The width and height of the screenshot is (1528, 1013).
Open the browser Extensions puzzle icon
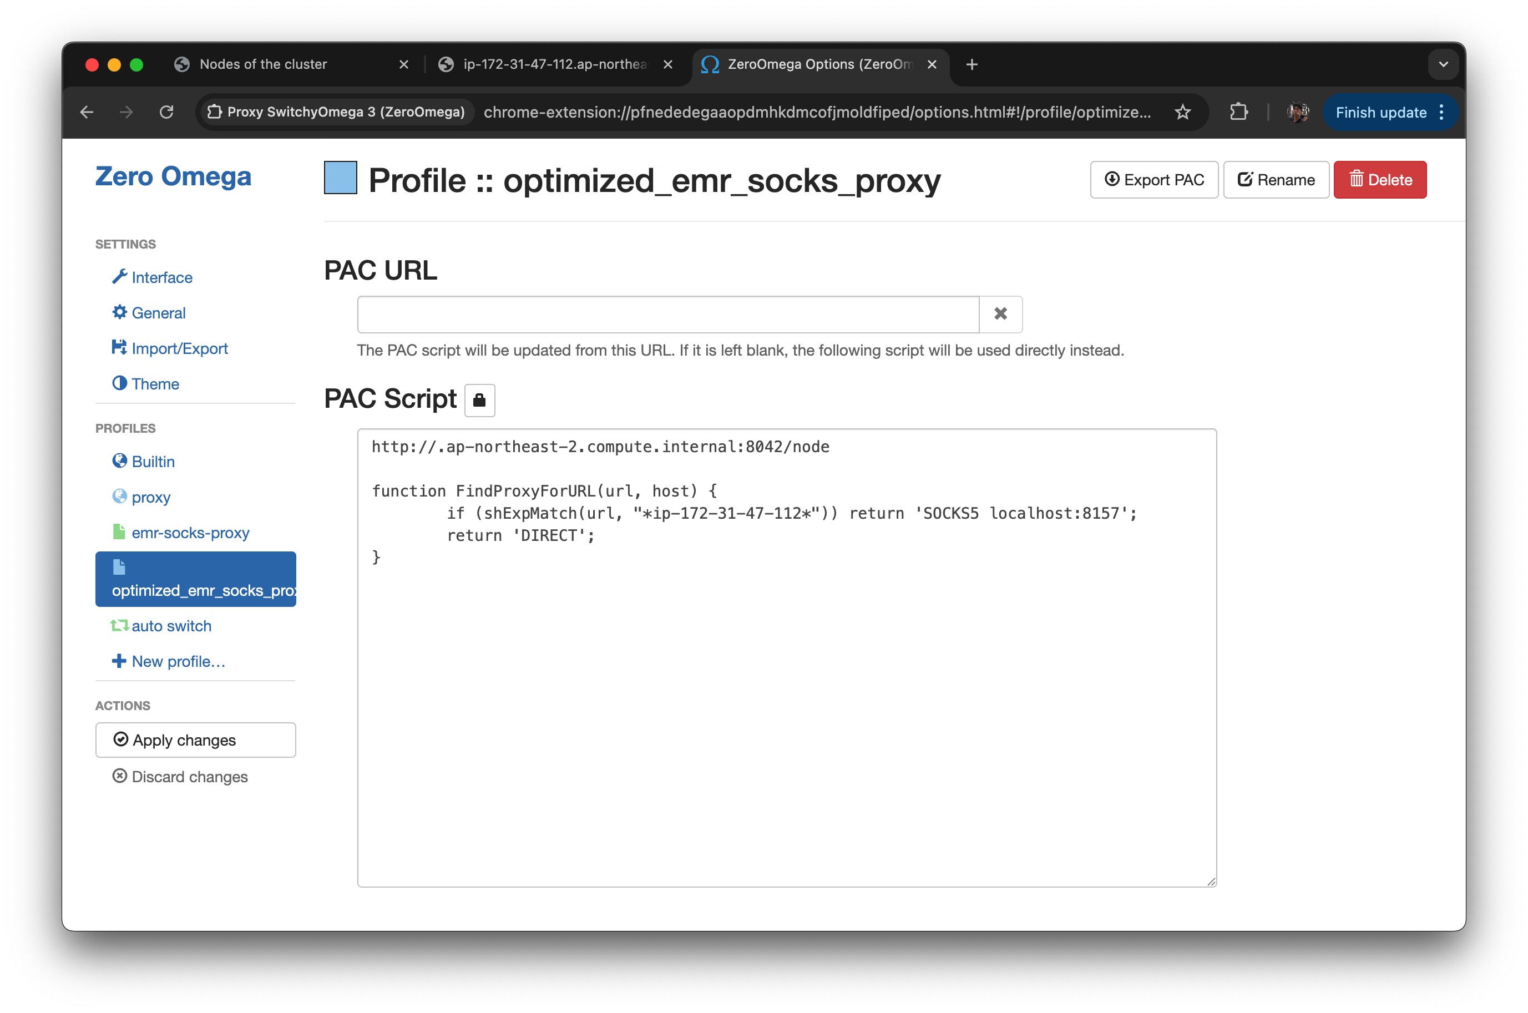1238,113
